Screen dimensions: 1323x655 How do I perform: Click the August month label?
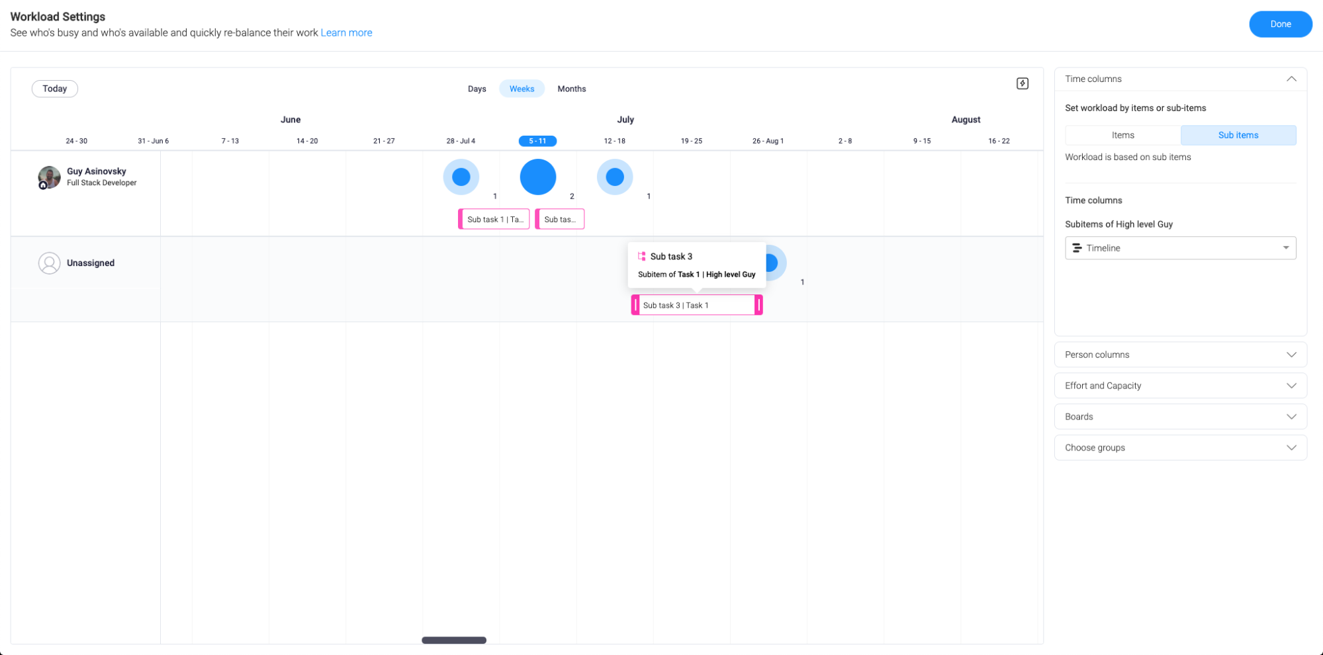(966, 120)
